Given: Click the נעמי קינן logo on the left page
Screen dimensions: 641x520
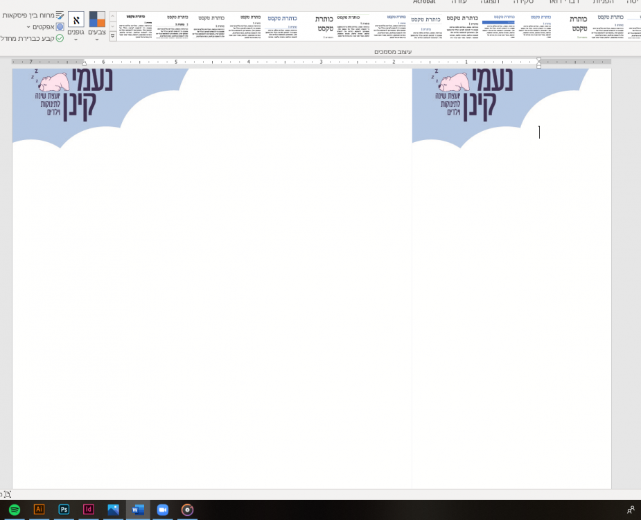Looking at the screenshot, I should click(72, 95).
